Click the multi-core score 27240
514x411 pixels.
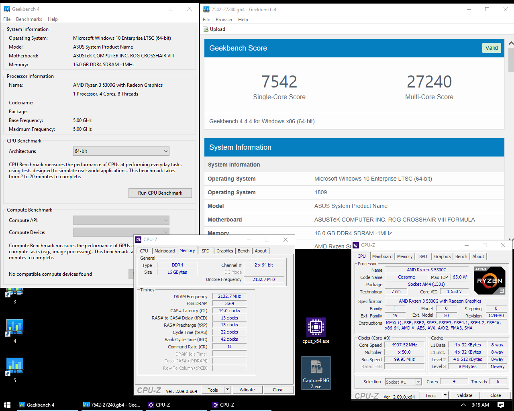point(429,82)
